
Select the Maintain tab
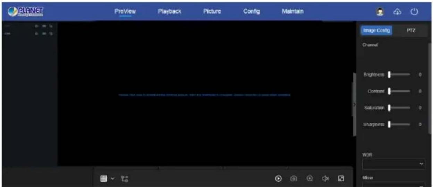point(293,11)
